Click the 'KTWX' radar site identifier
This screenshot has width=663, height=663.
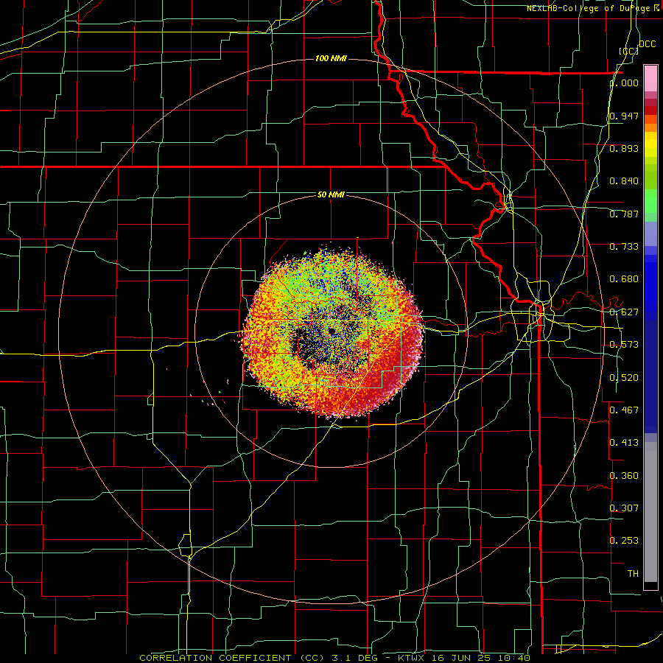[x=411, y=658]
